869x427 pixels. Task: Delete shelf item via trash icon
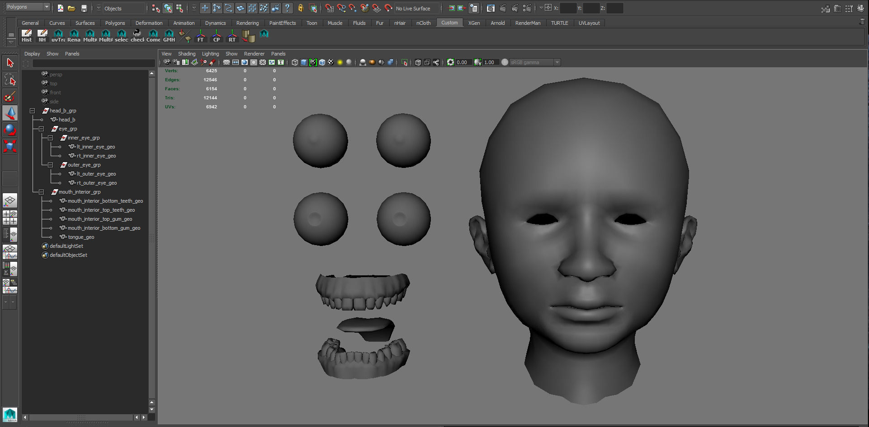(862, 22)
